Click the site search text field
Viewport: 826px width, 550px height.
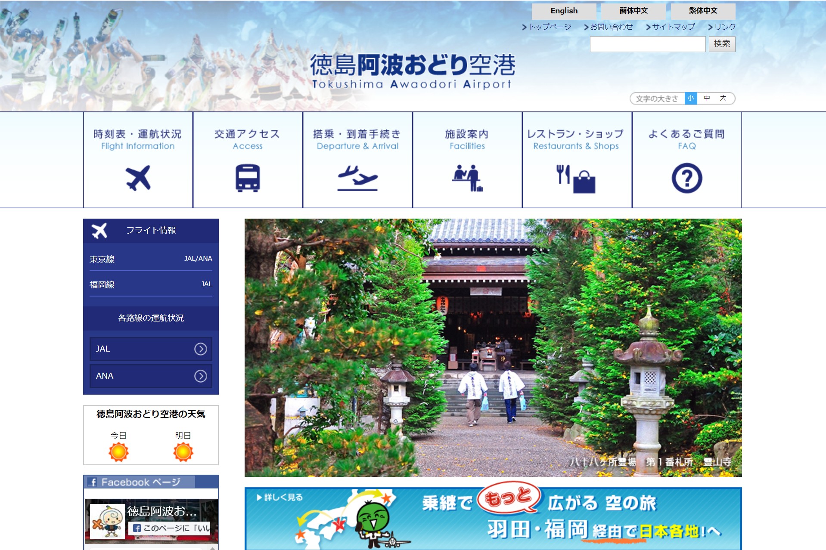tap(647, 44)
